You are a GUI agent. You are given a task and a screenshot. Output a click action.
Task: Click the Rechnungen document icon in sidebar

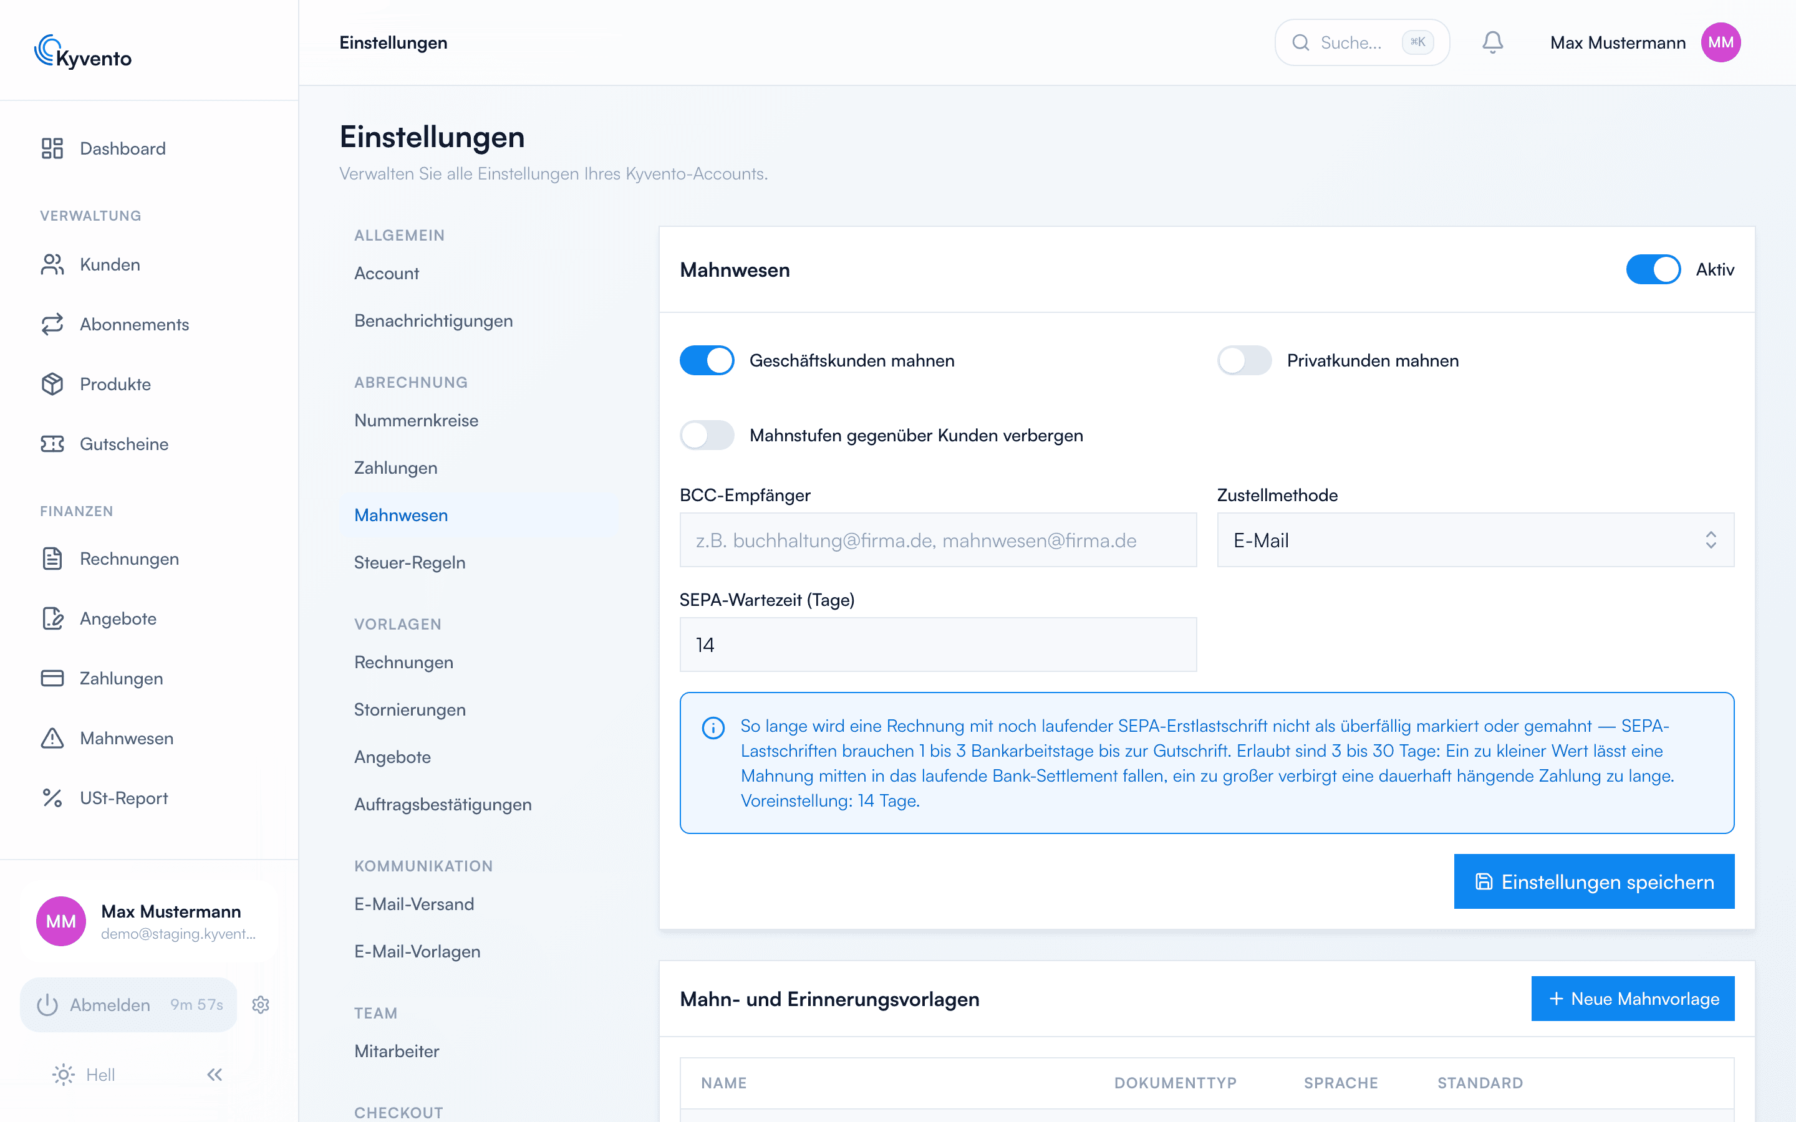pyautogui.click(x=52, y=559)
